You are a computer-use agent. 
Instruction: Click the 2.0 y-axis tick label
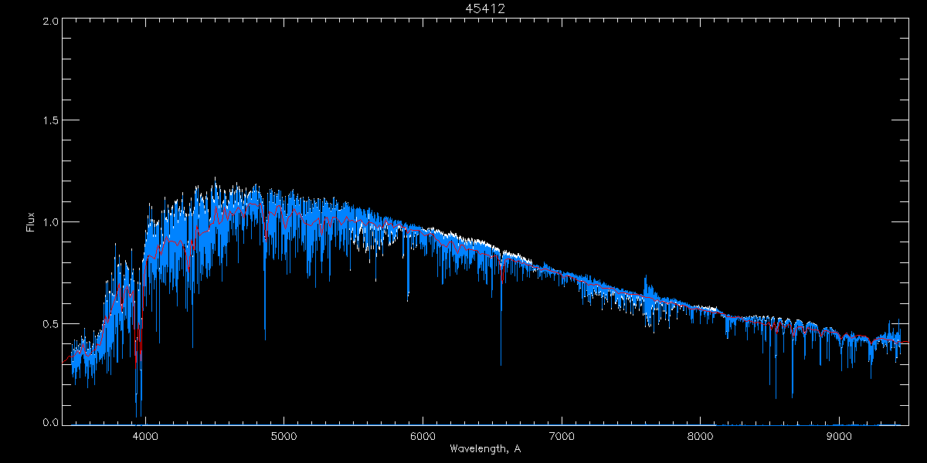[49, 21]
